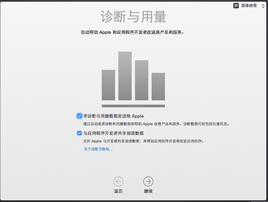
Task: Uncheck 与应用程序开发者共享崩溃数据 checkbox
Action: [80, 133]
